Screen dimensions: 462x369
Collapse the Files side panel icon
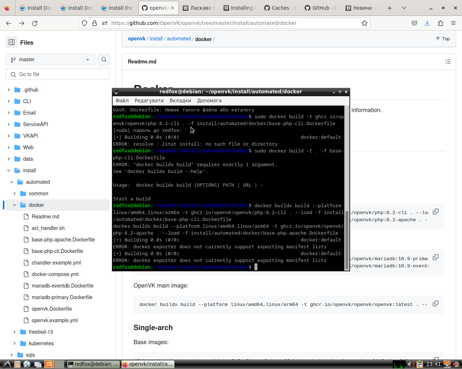click(12, 42)
